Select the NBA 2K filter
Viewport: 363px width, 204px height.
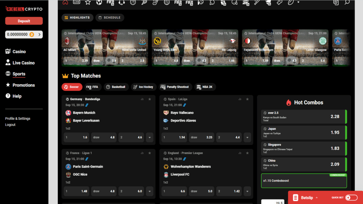[x=205, y=87]
